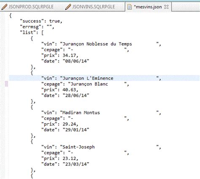The width and height of the screenshot is (200, 179).
Task: Click on the prix value 40.63
Action: point(69,90)
